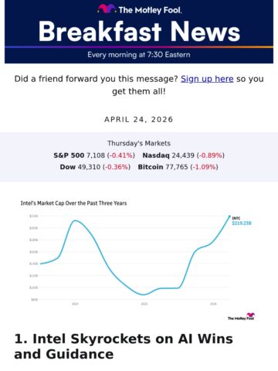
Task: Click The Motley Fool wordmark in header
Action: (x=150, y=10)
